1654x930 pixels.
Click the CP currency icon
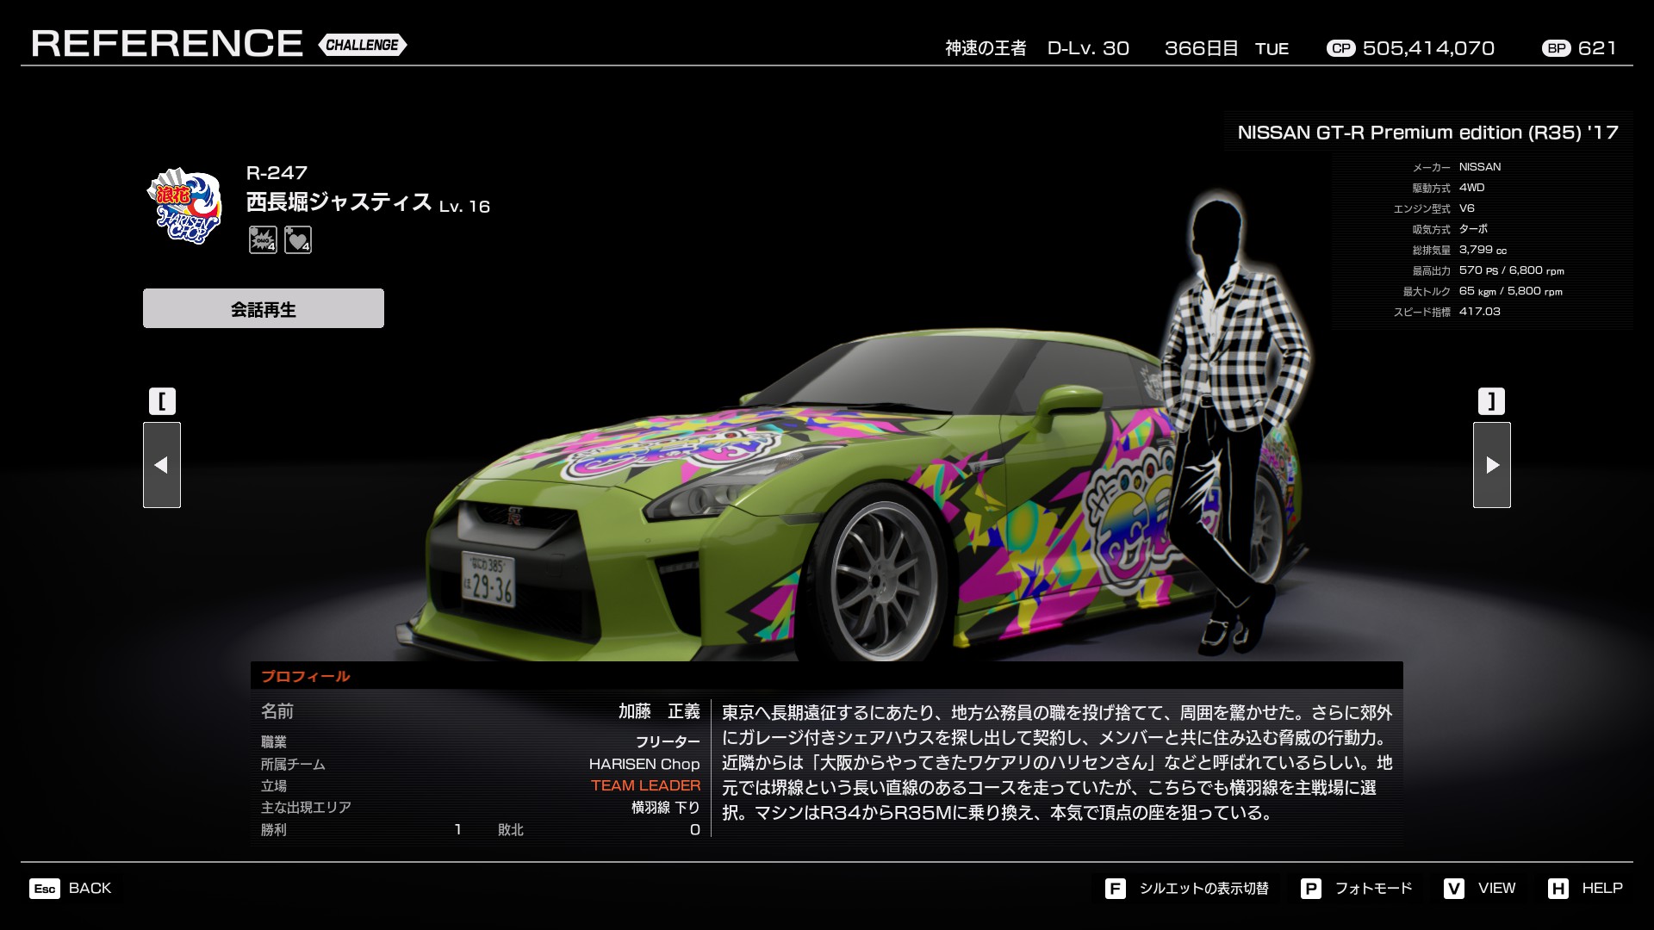(1340, 48)
